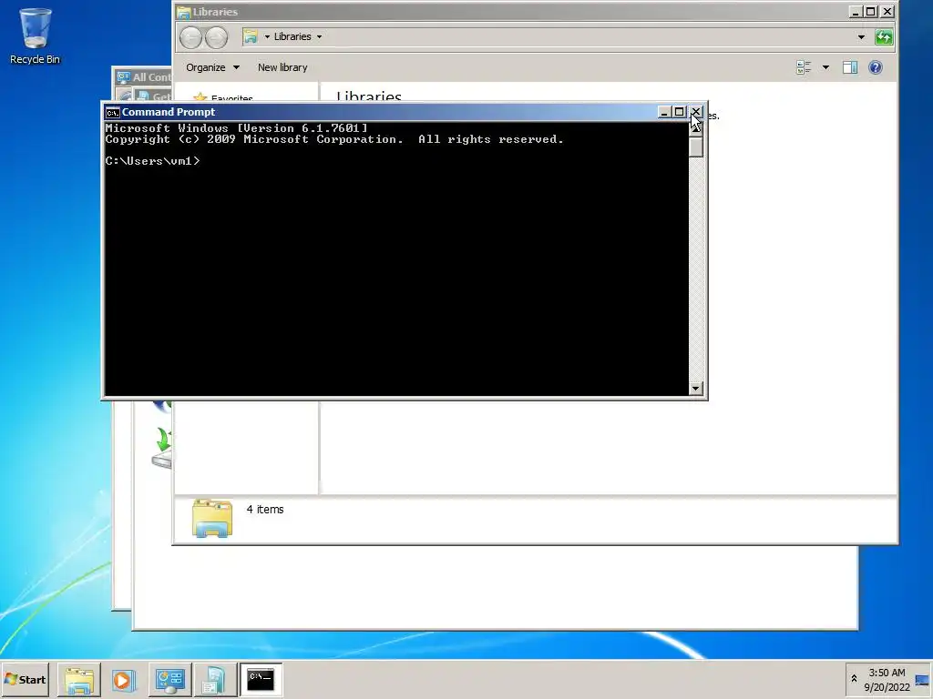The height and width of the screenshot is (699, 933).
Task: Toggle the preview pane button
Action: [850, 67]
